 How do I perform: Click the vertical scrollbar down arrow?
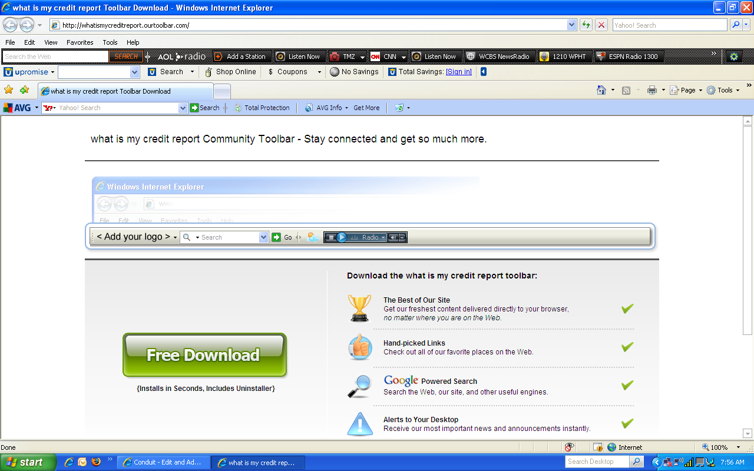(748, 434)
